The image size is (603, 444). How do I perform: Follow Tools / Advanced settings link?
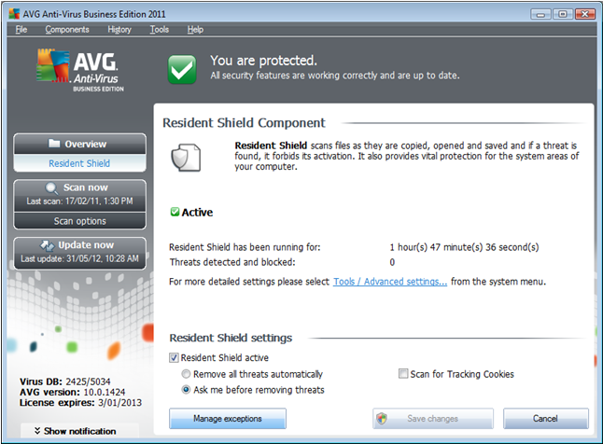tap(390, 282)
